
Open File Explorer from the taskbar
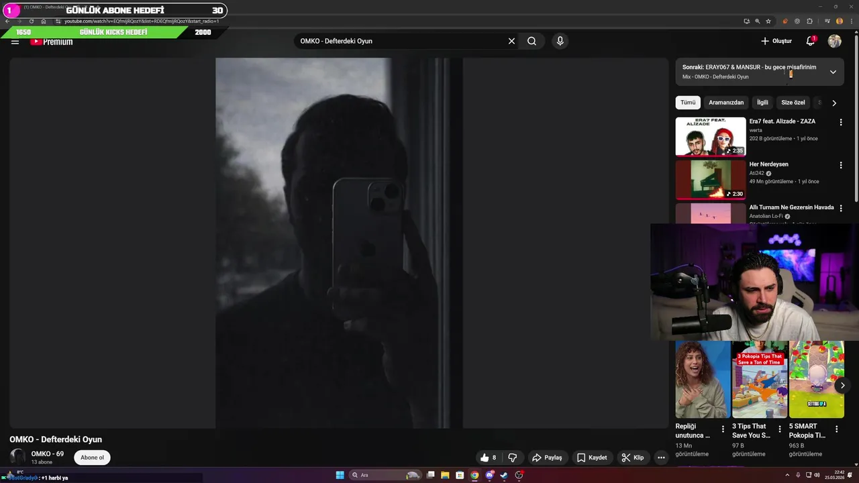(x=445, y=475)
